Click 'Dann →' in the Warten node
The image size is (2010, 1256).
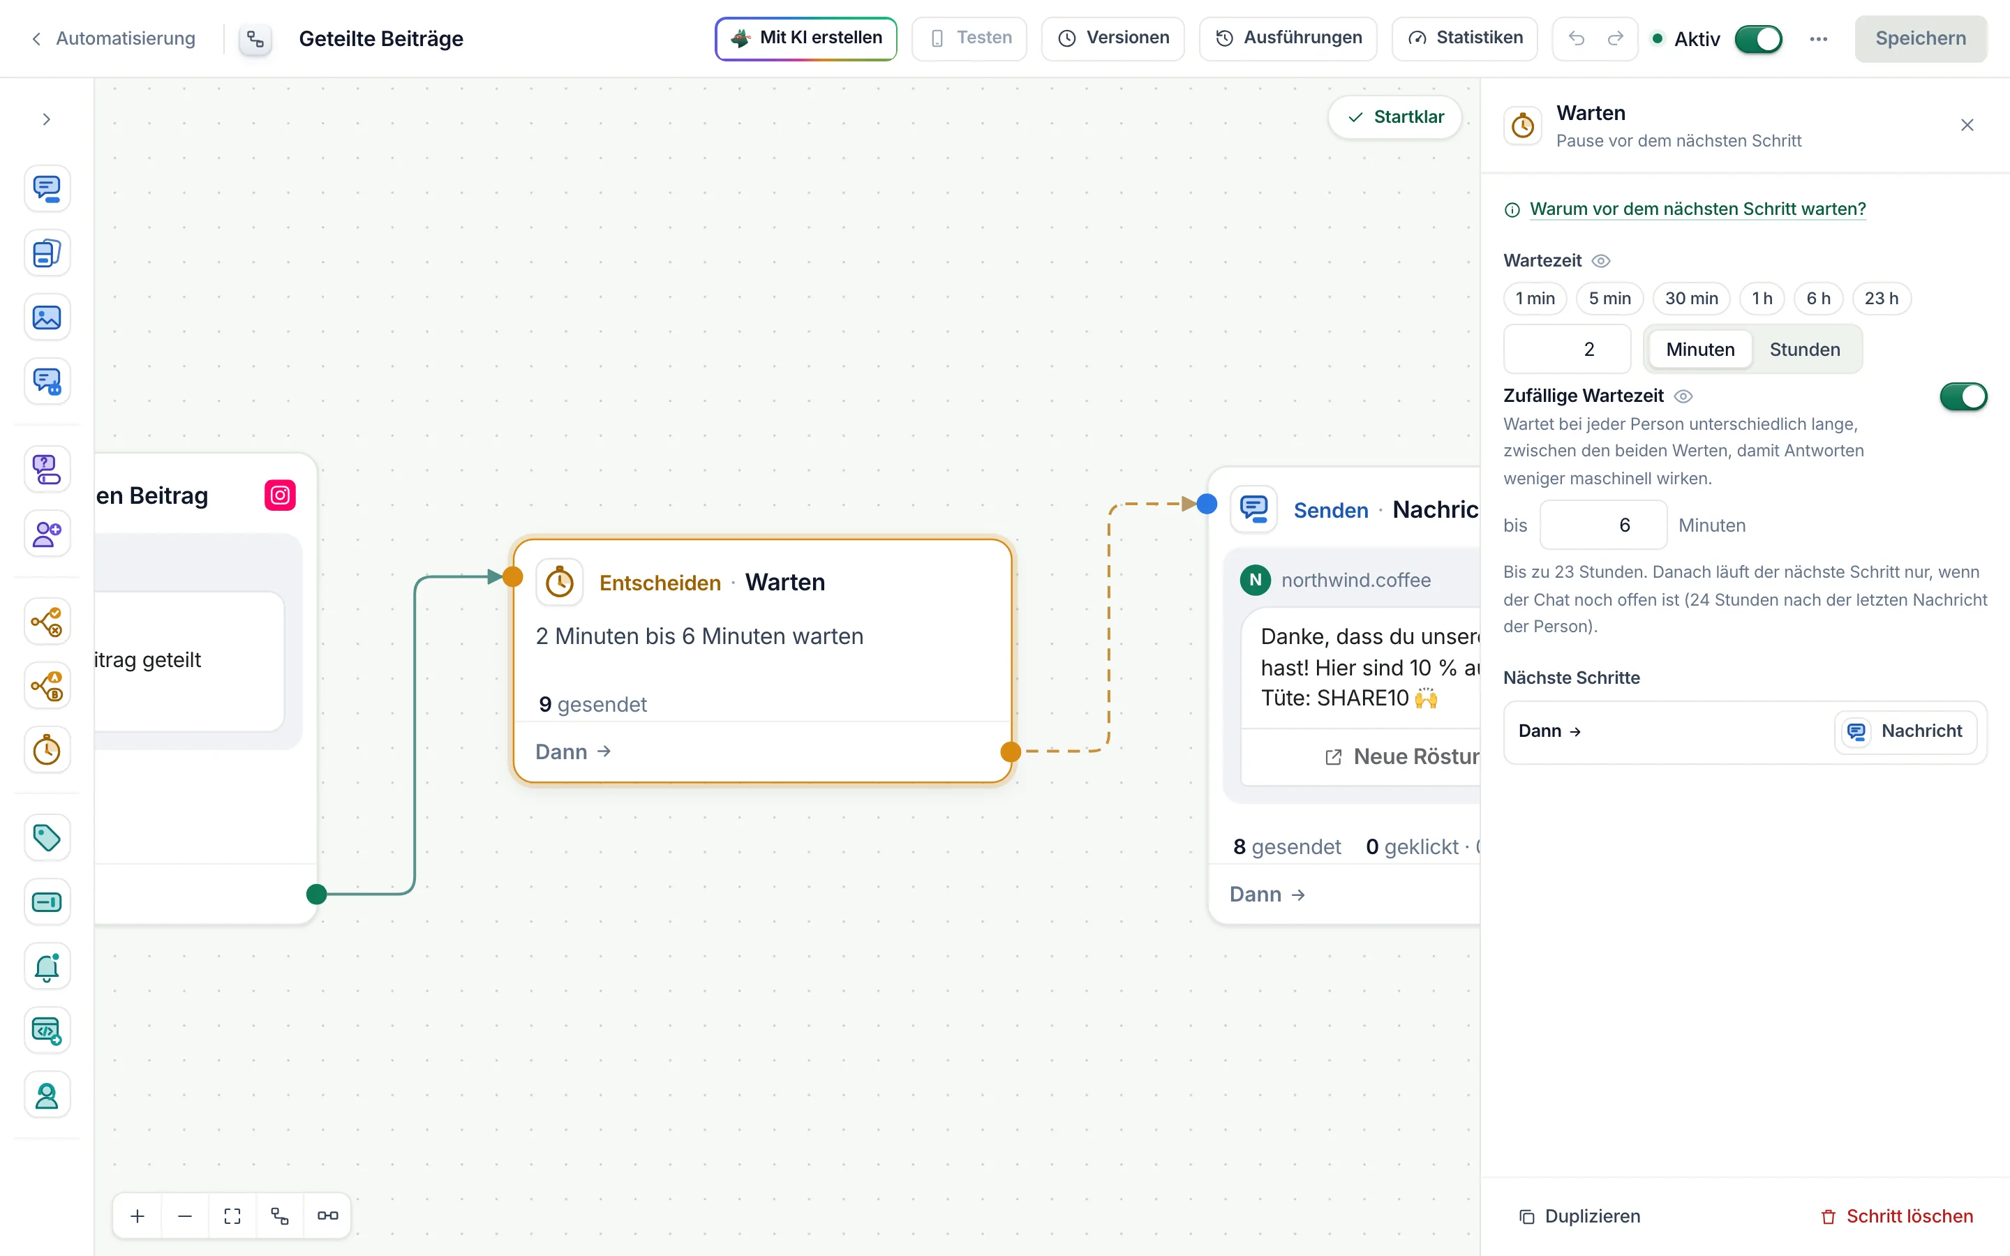(x=573, y=752)
